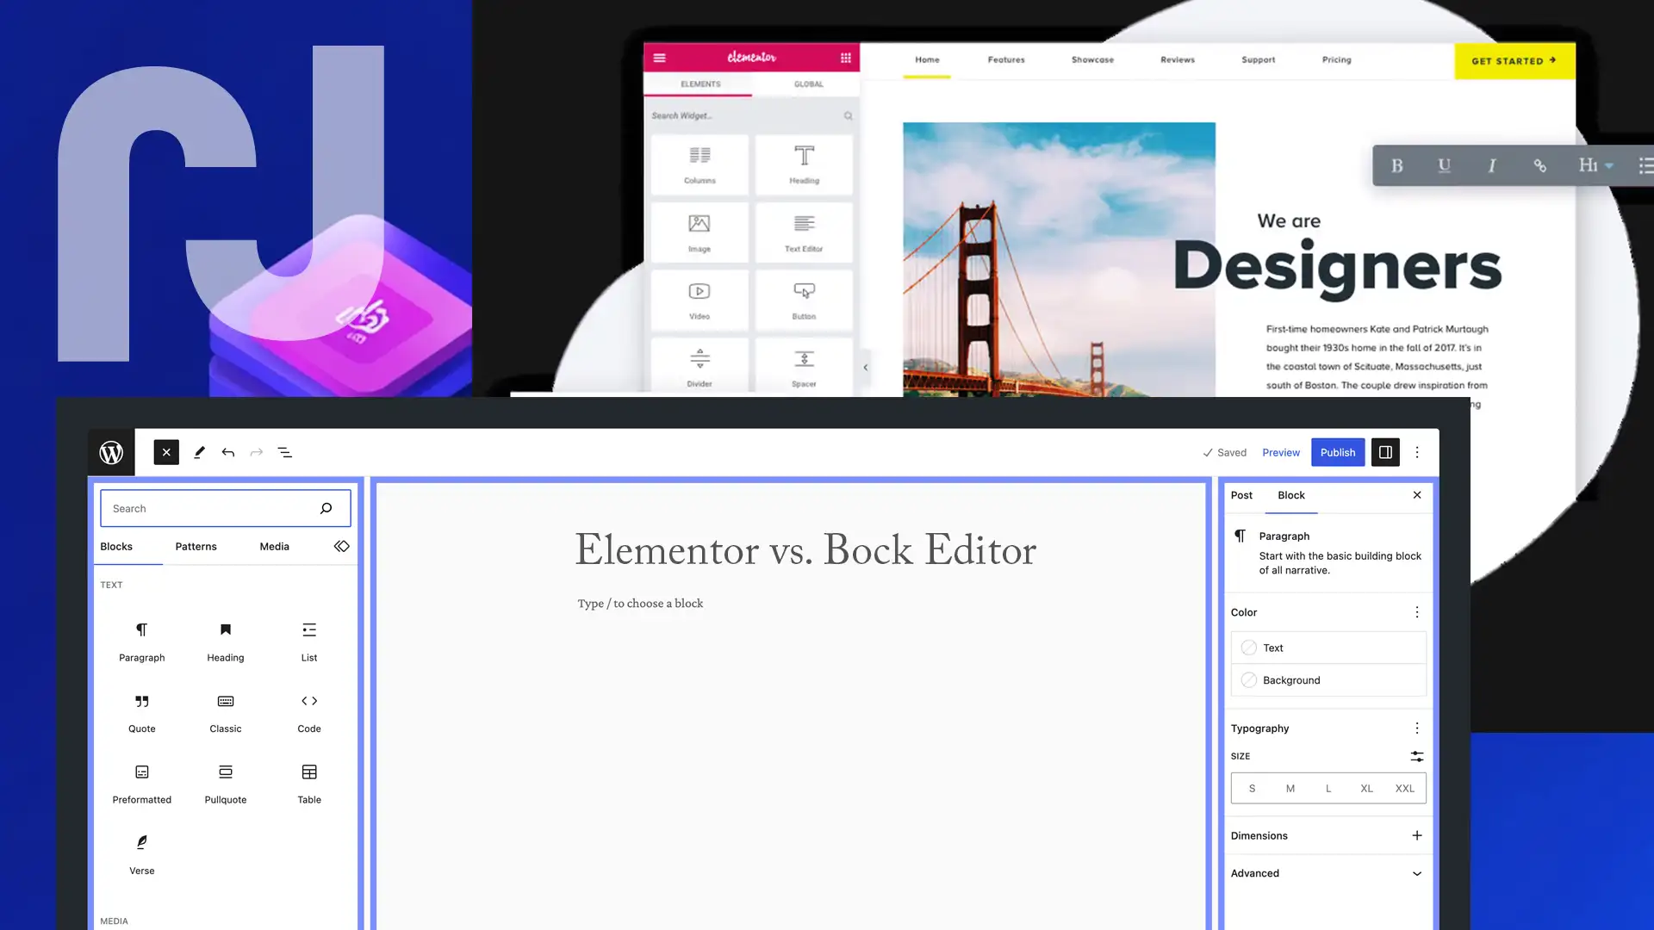Select font size M
The image size is (1654, 930).
[x=1290, y=788]
